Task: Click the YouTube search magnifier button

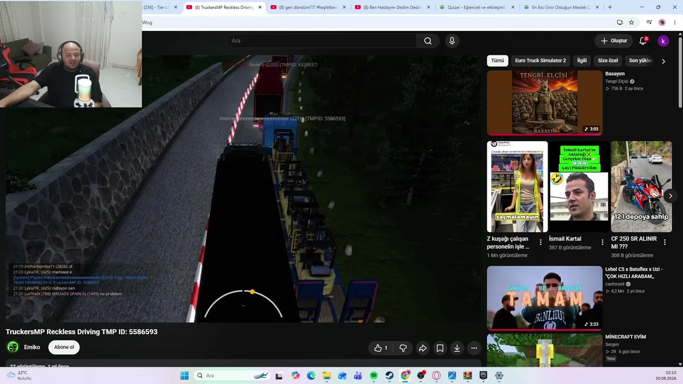Action: pyautogui.click(x=428, y=41)
